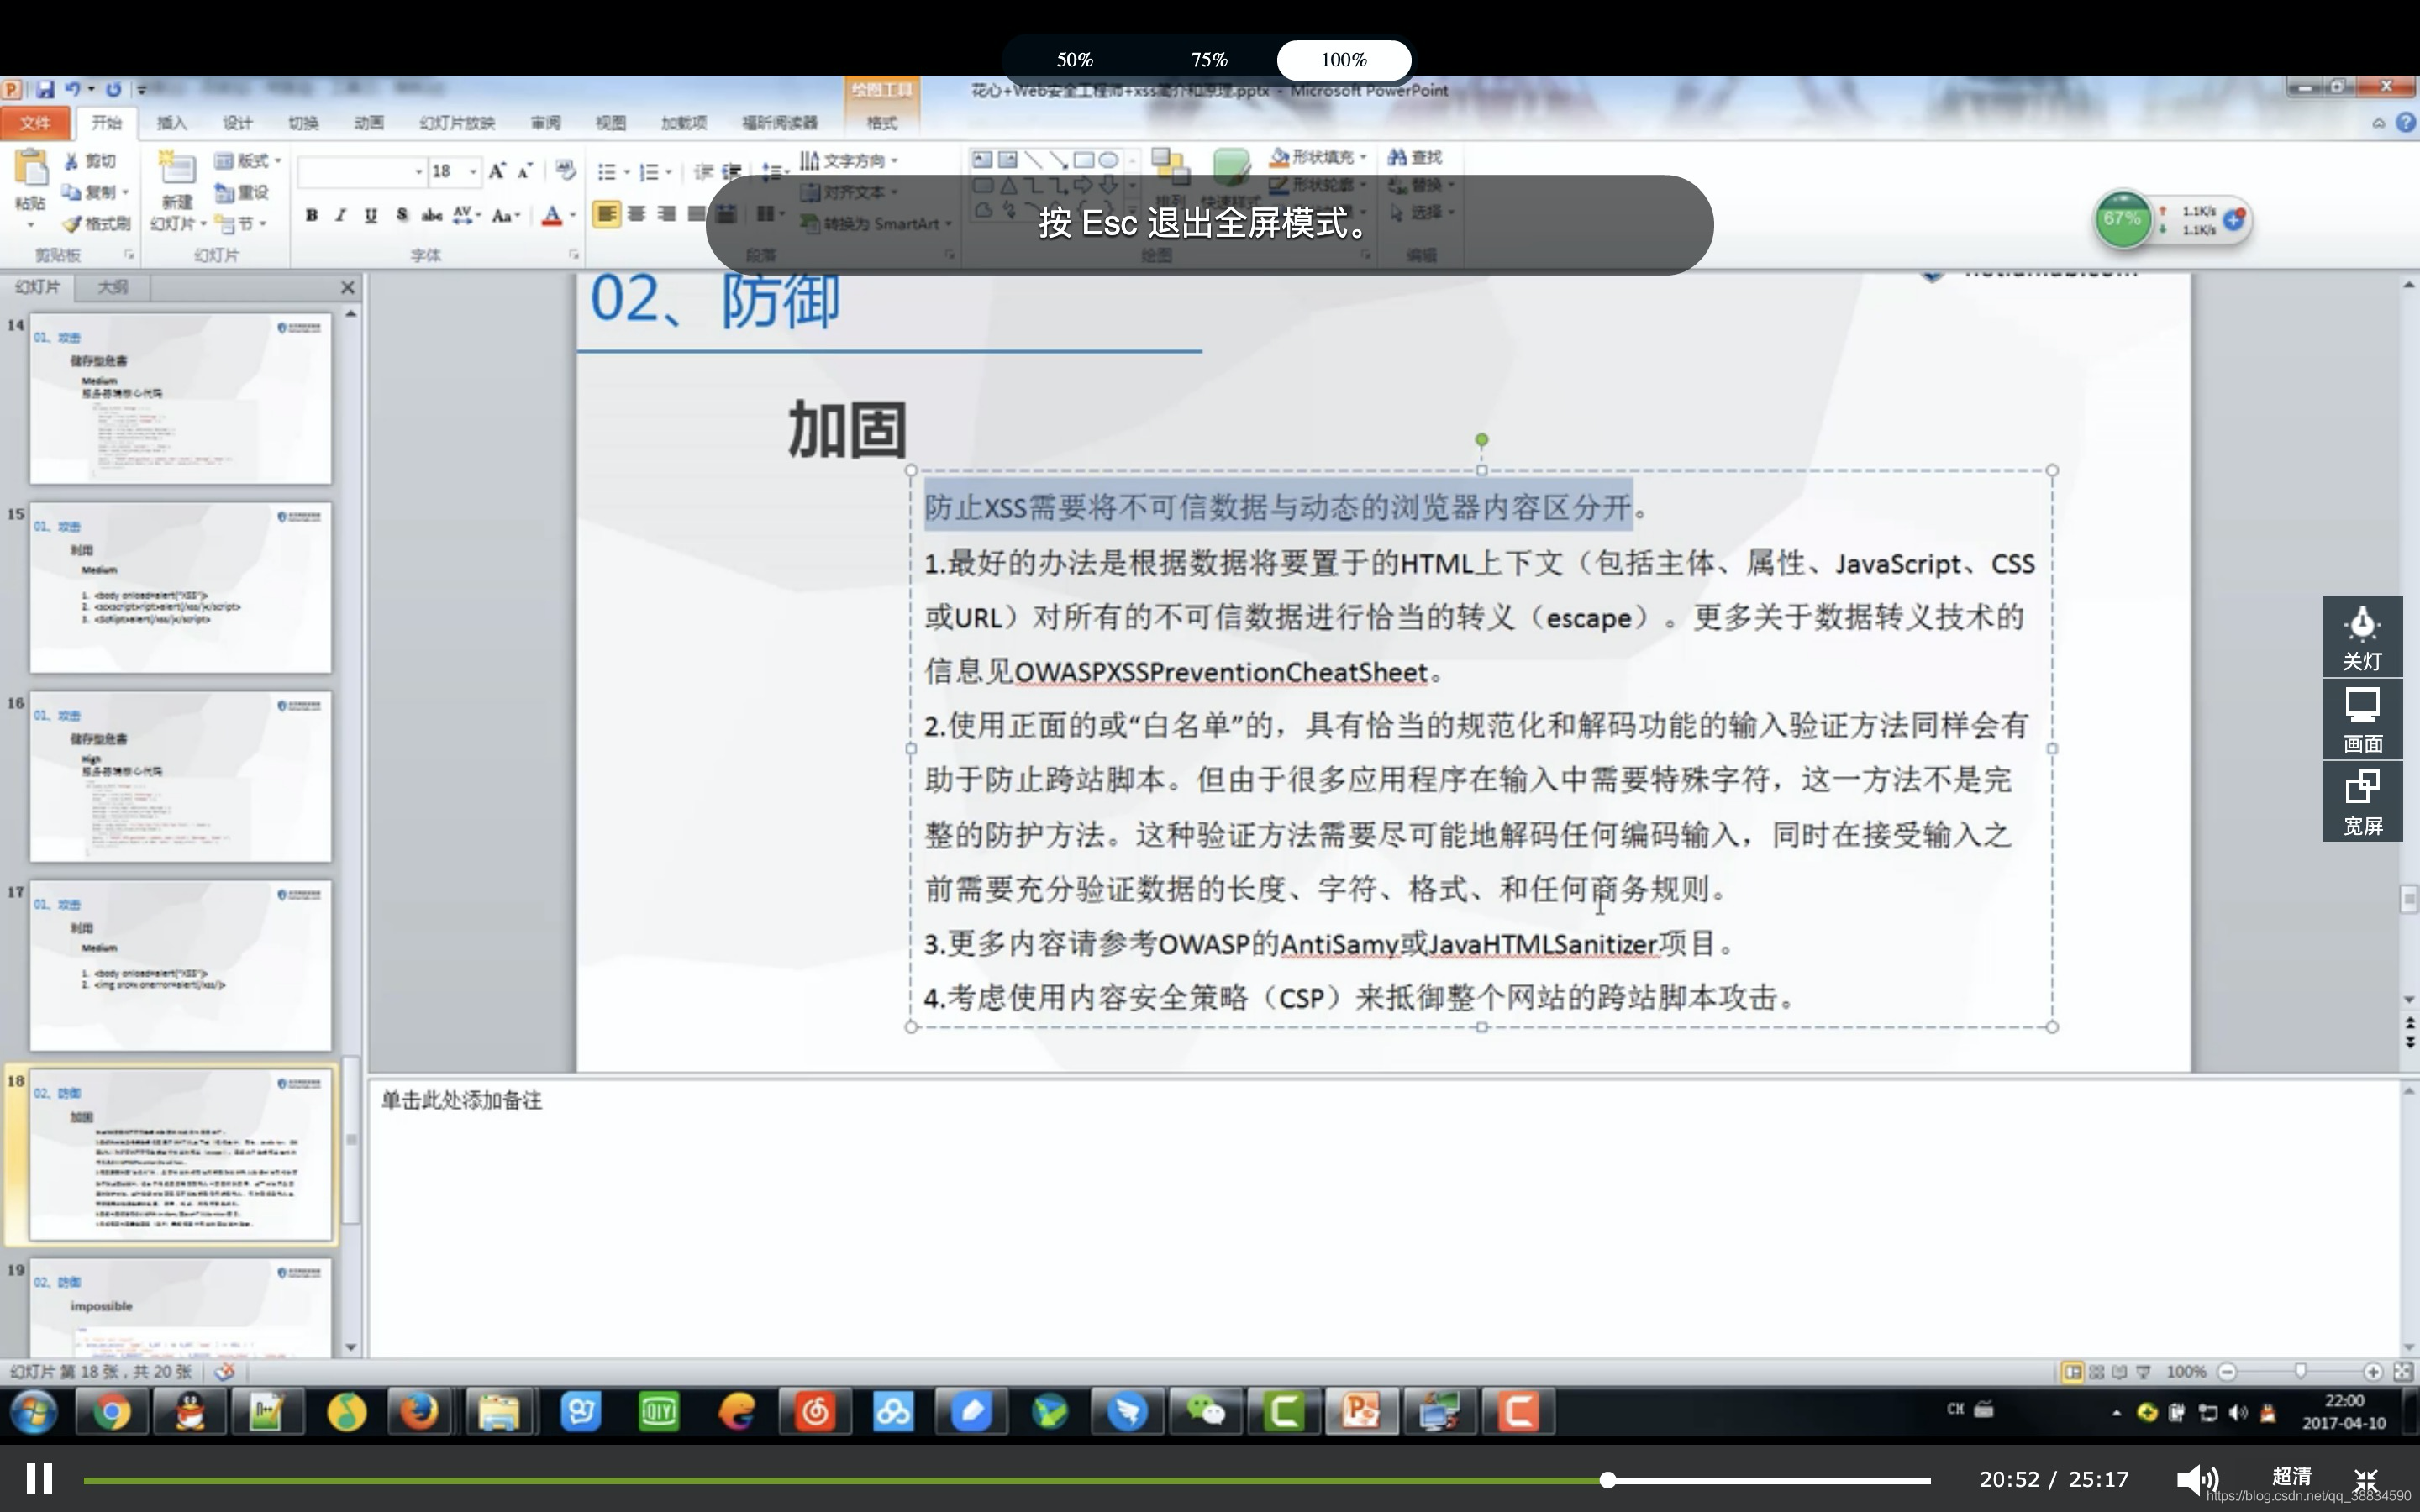The height and width of the screenshot is (1512, 2420).
Task: Open the 形状填充 shape fill dropdown
Action: pyautogui.click(x=1318, y=157)
